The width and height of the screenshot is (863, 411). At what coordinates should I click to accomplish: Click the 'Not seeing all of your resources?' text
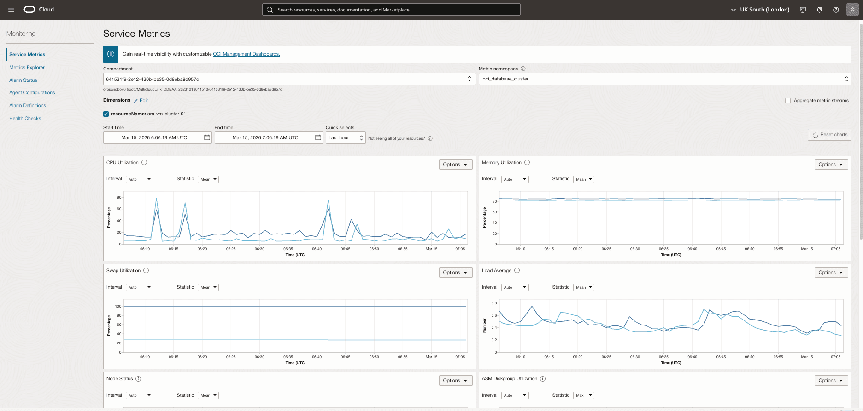click(396, 138)
